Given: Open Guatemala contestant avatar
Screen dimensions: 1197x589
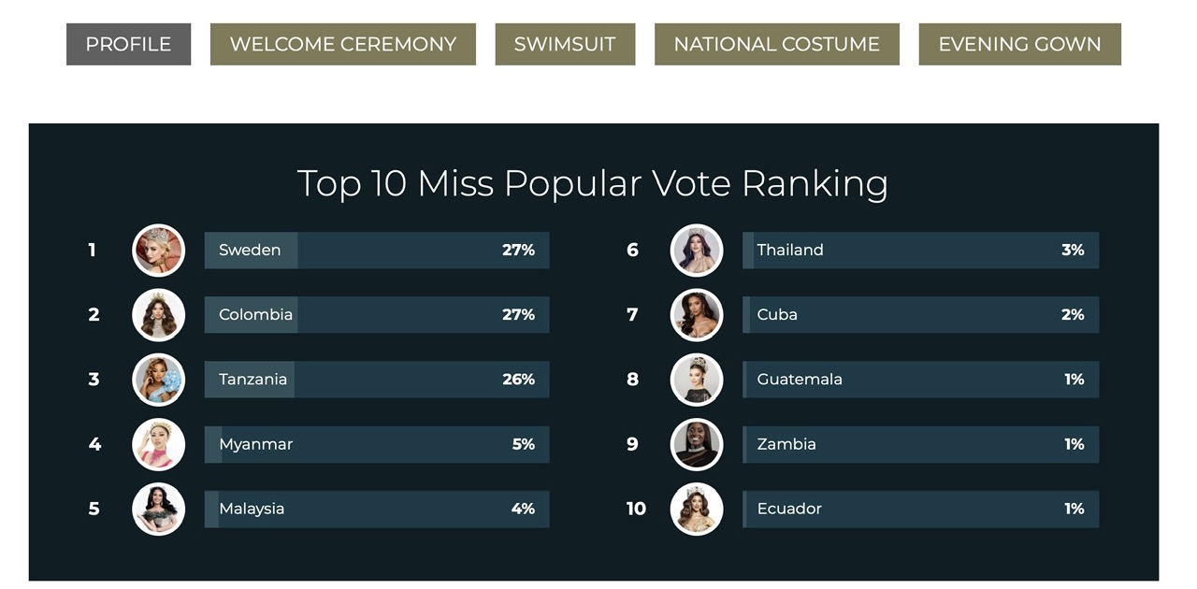Looking at the screenshot, I should pos(697,380).
